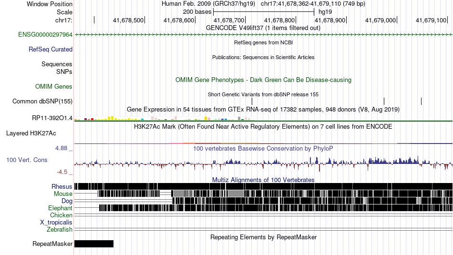Select the Chicken alignment row label
This screenshot has height=255, width=453.
click(61, 215)
